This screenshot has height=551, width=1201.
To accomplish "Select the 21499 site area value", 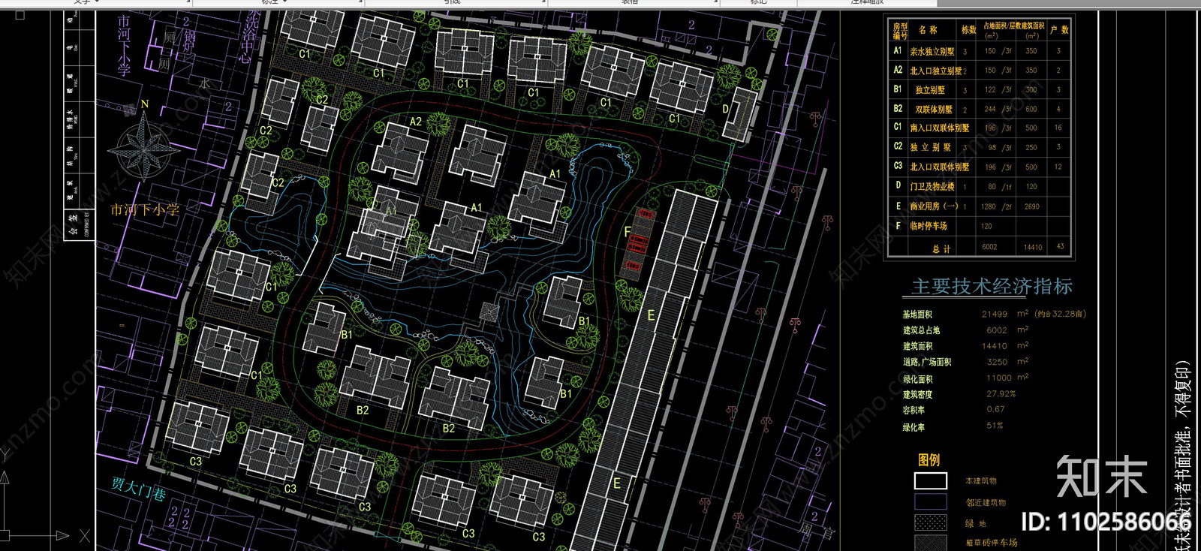I will pos(995,314).
